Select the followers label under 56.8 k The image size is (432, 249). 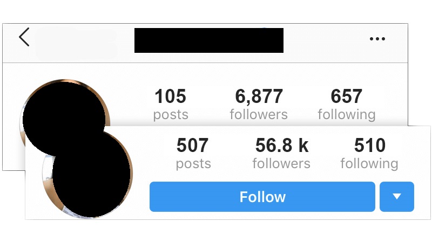281,163
